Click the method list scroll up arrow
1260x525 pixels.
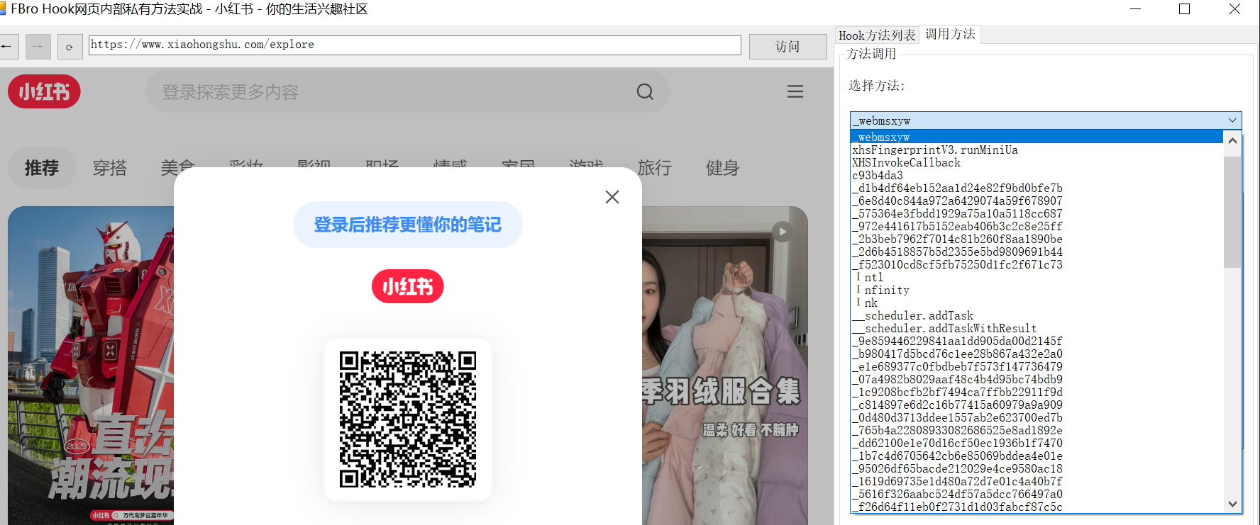pos(1232,140)
